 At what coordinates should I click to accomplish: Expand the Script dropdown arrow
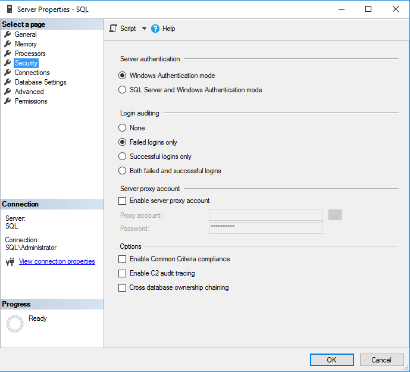click(144, 29)
